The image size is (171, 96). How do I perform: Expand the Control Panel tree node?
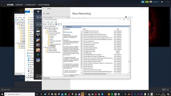[47, 34]
